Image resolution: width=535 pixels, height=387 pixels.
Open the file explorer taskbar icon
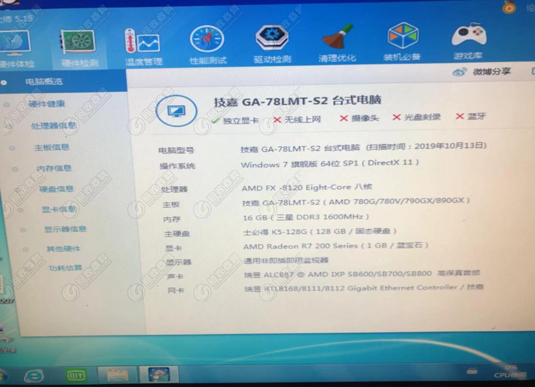(x=118, y=375)
